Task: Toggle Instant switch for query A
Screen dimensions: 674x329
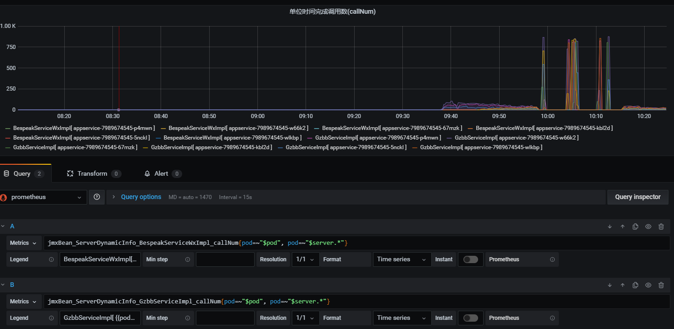Action: tap(470, 259)
